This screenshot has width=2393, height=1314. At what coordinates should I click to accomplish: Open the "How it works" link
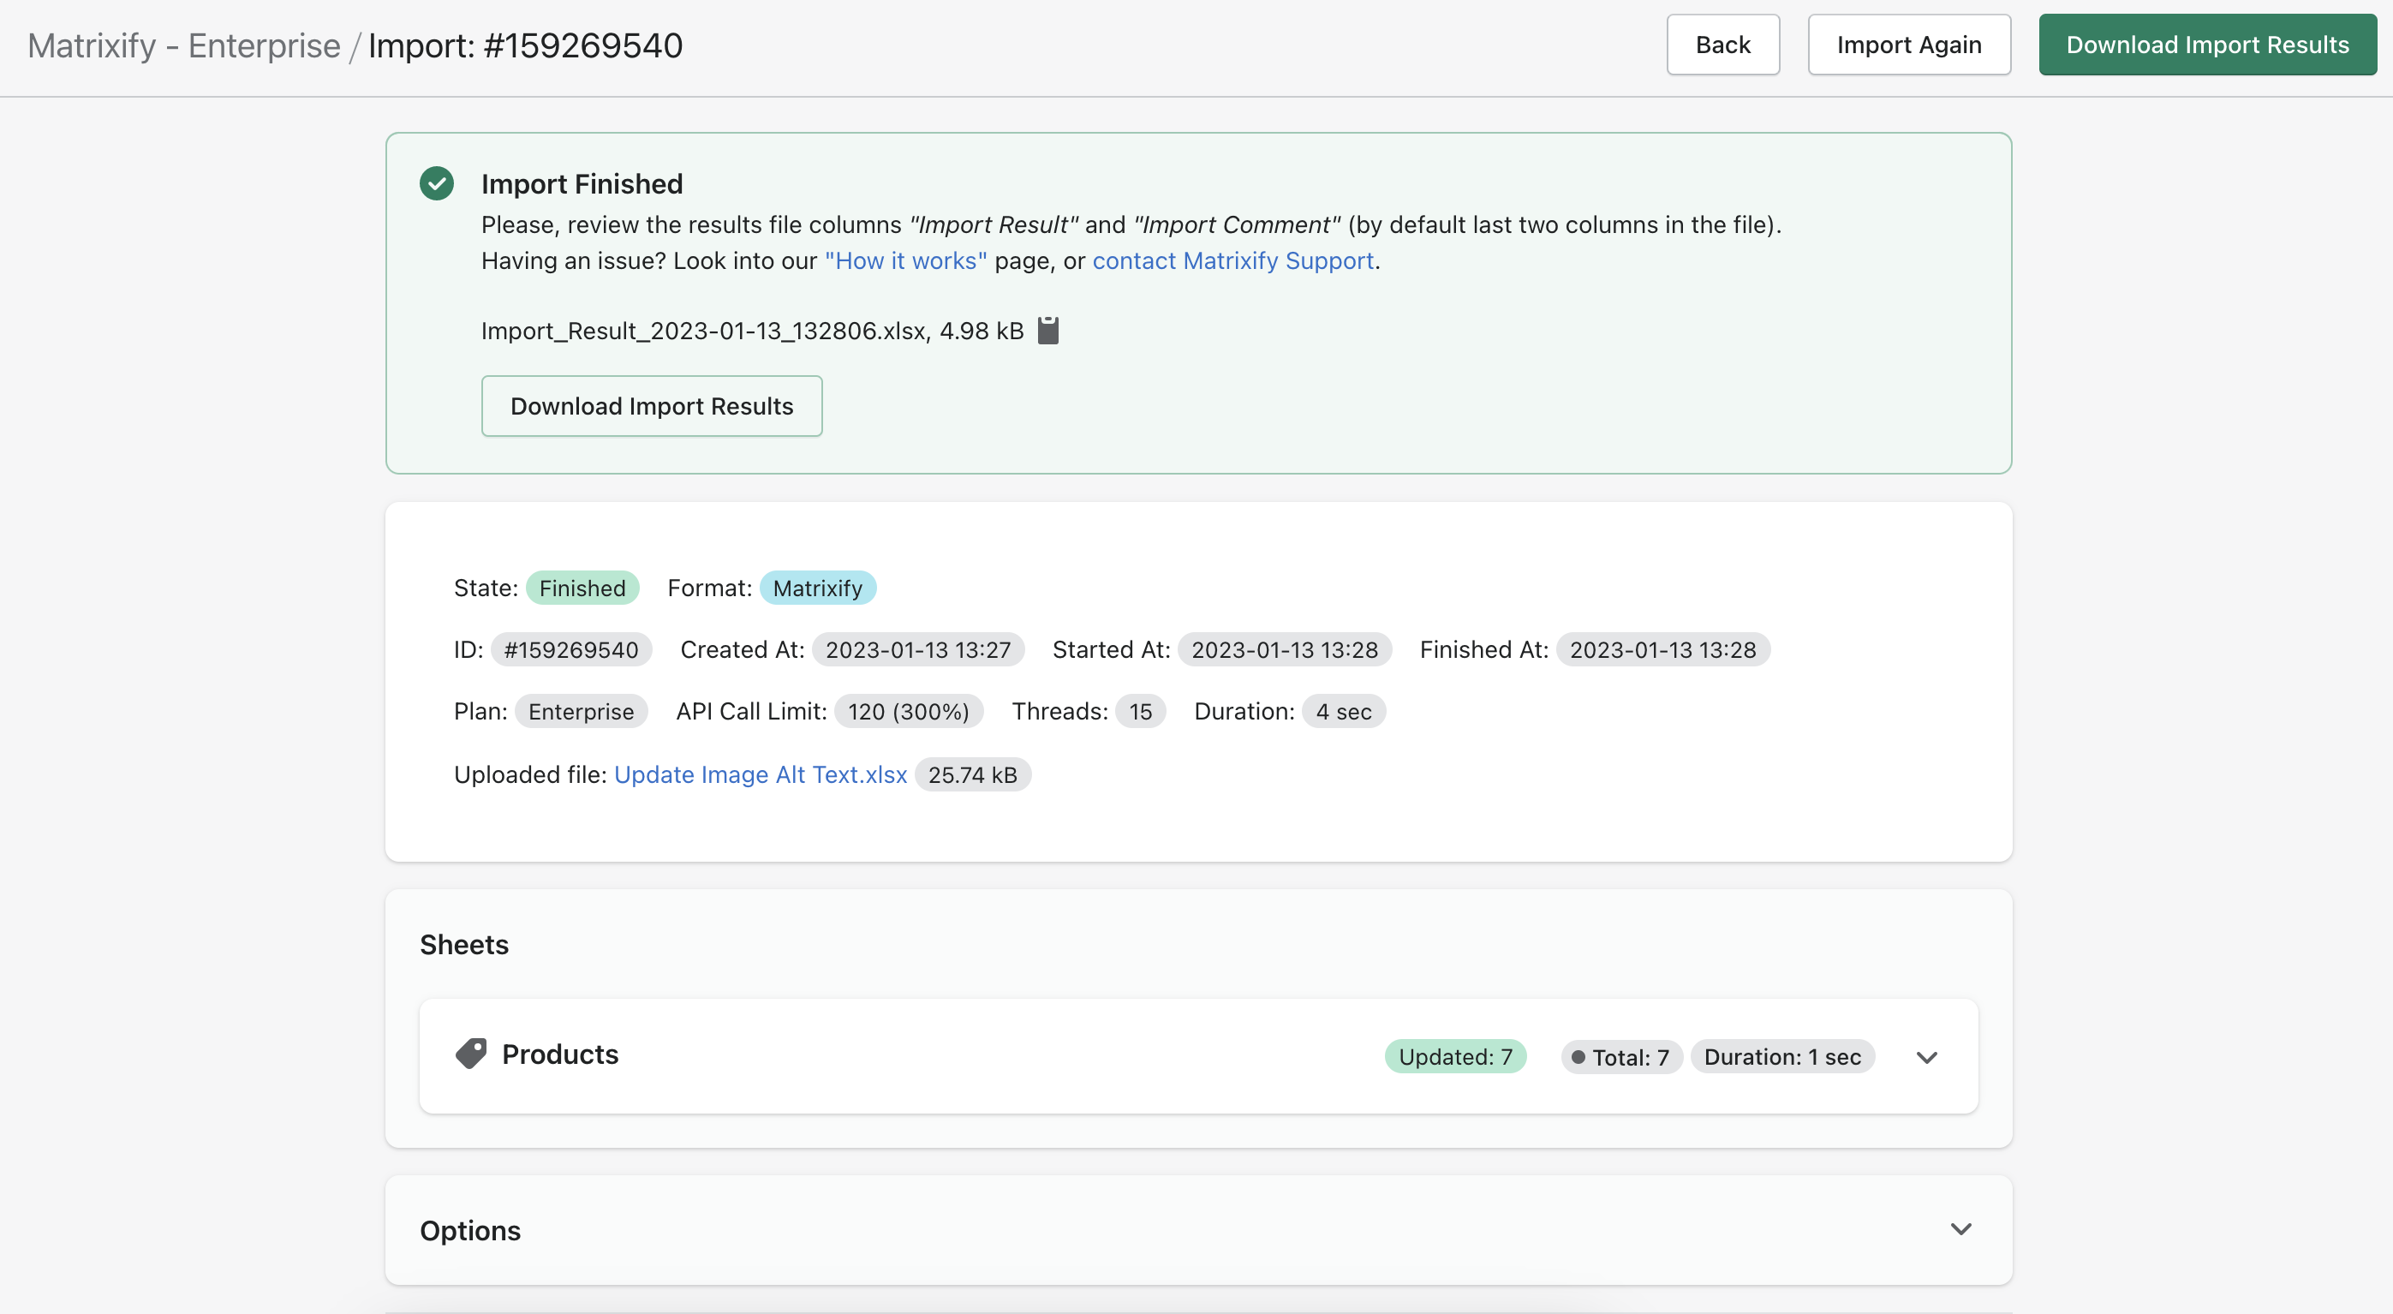(x=906, y=261)
